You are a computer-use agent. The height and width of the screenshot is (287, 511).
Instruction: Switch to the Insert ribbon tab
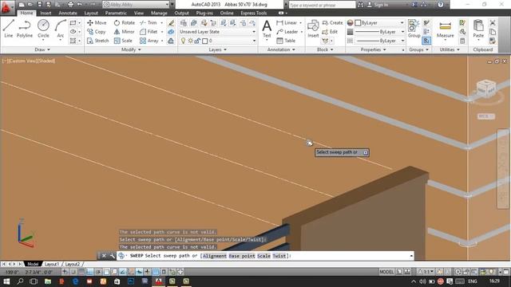click(46, 13)
